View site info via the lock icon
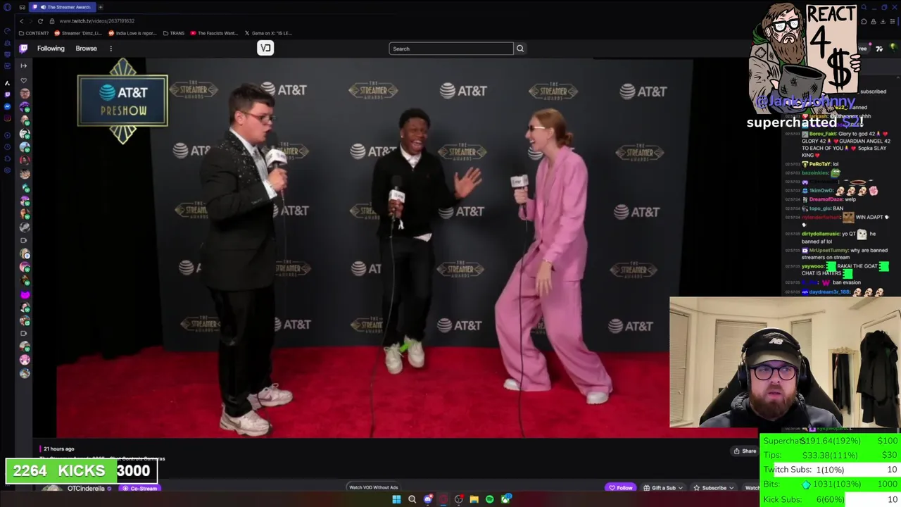This screenshot has height=507, width=901. pos(51,21)
